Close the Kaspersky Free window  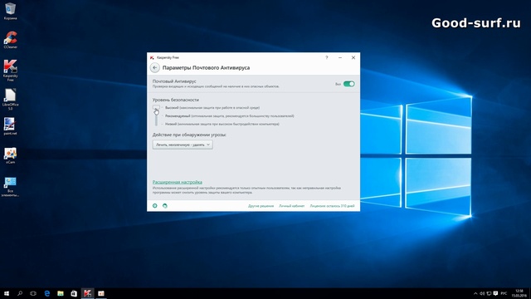click(x=353, y=57)
